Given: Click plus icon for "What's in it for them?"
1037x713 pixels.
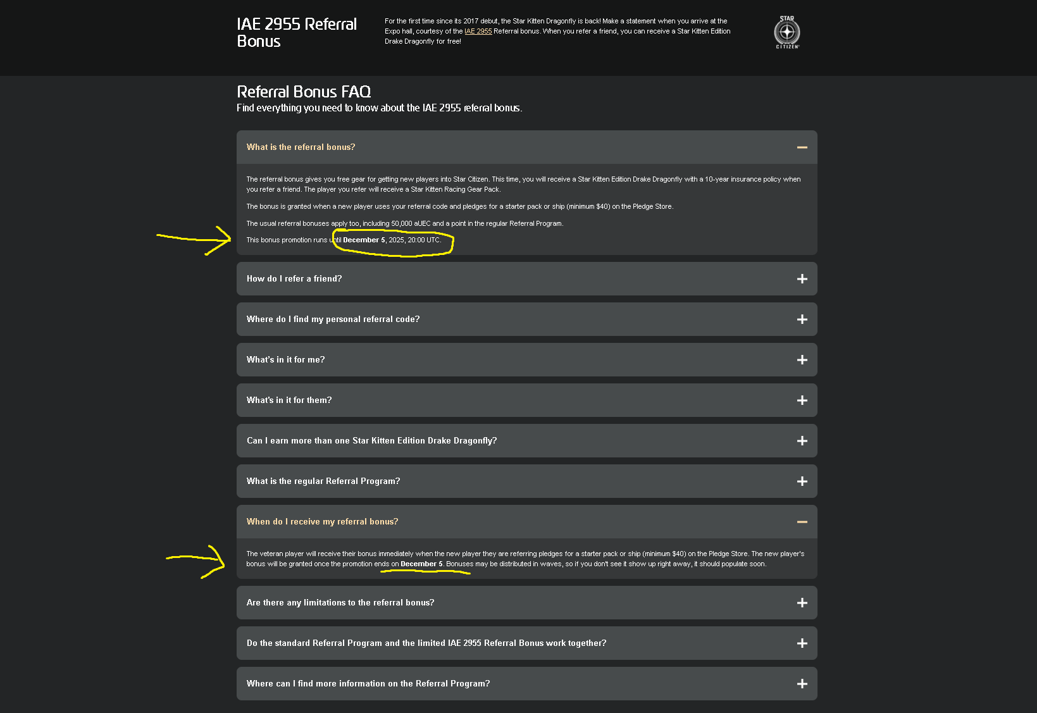Looking at the screenshot, I should (802, 400).
